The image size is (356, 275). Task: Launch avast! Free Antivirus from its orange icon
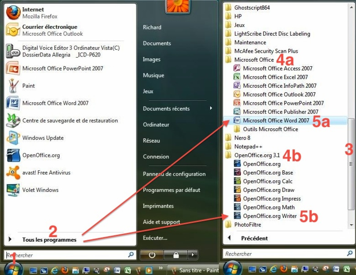(13, 172)
